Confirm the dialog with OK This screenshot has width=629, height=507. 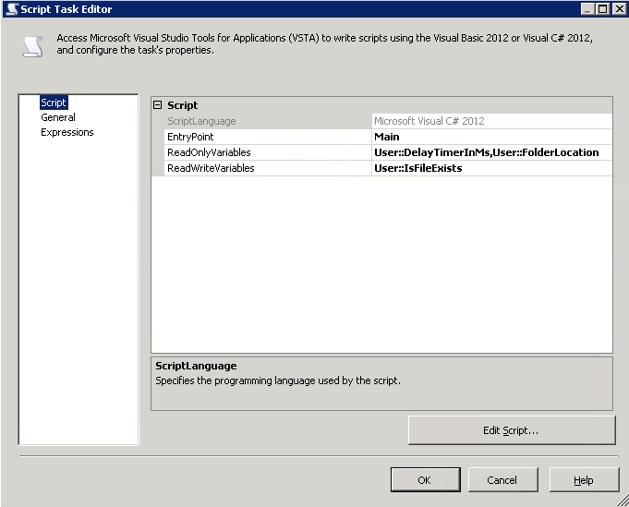point(425,480)
